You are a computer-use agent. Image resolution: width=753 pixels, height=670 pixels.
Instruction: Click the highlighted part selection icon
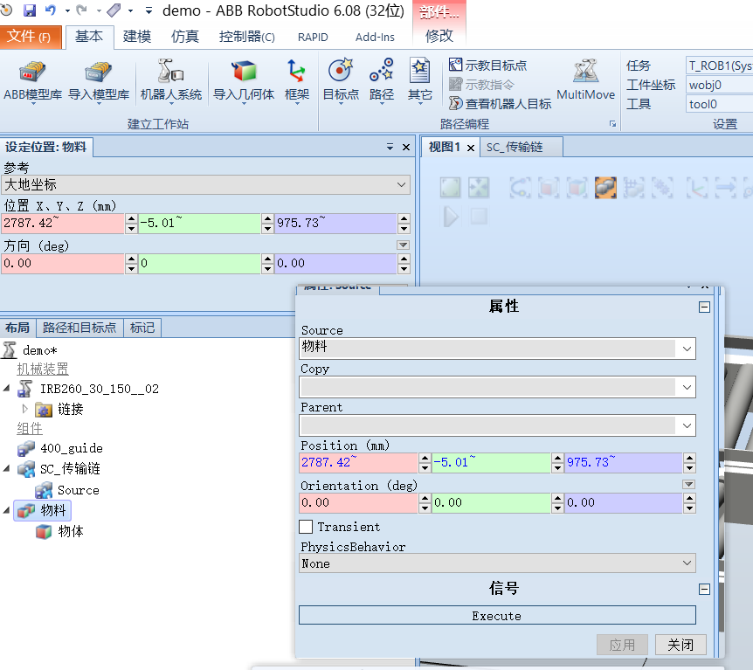click(x=605, y=187)
